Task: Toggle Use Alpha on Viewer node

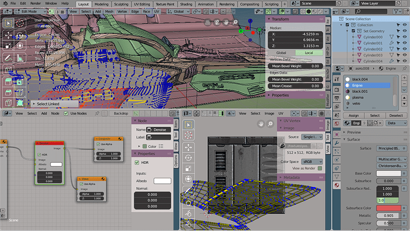Action: point(81,184)
